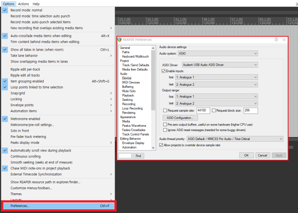Expand the Audio thread priority dropdown
298x213 pixels.
coord(235,139)
